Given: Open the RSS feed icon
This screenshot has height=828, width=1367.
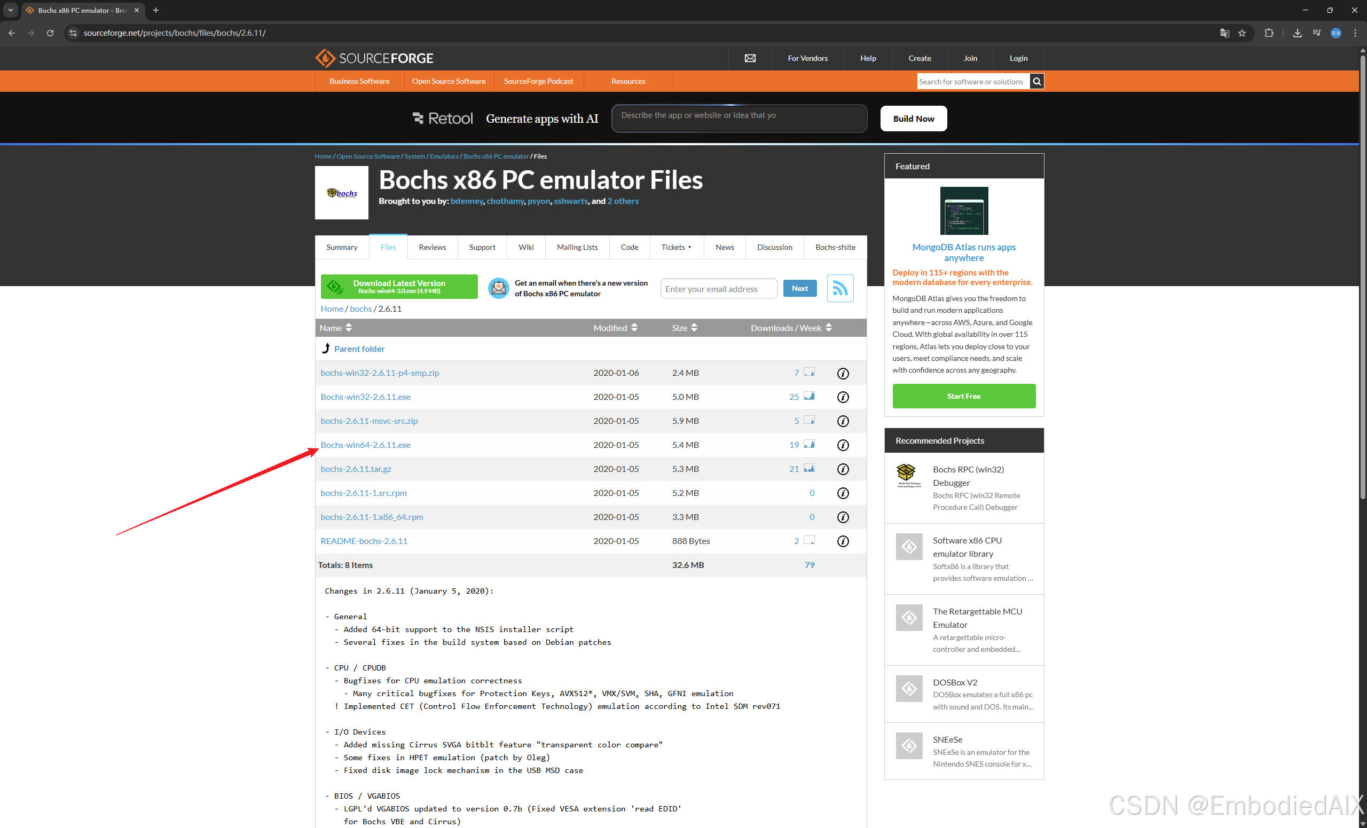Looking at the screenshot, I should click(x=840, y=288).
